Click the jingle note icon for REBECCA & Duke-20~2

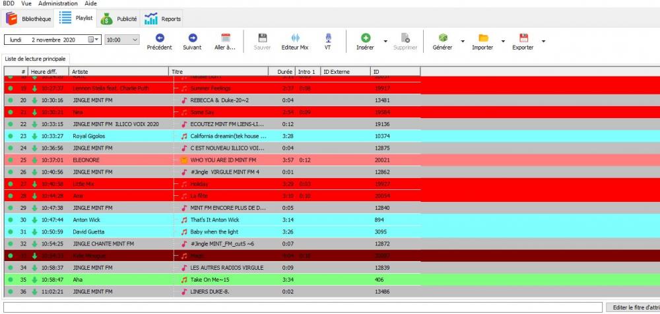click(x=184, y=100)
